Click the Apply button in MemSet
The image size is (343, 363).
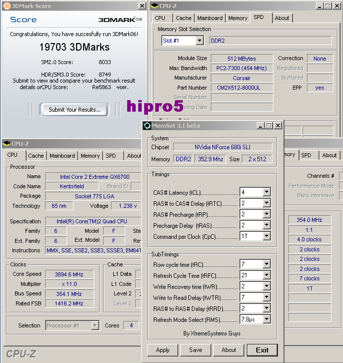(163, 350)
